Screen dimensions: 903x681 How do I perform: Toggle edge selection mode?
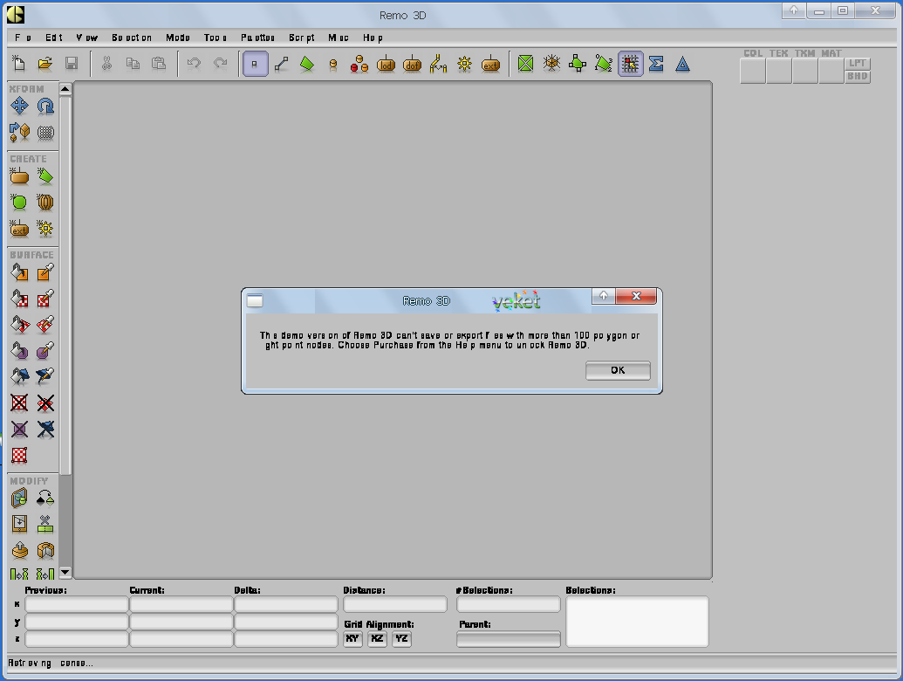click(x=281, y=64)
